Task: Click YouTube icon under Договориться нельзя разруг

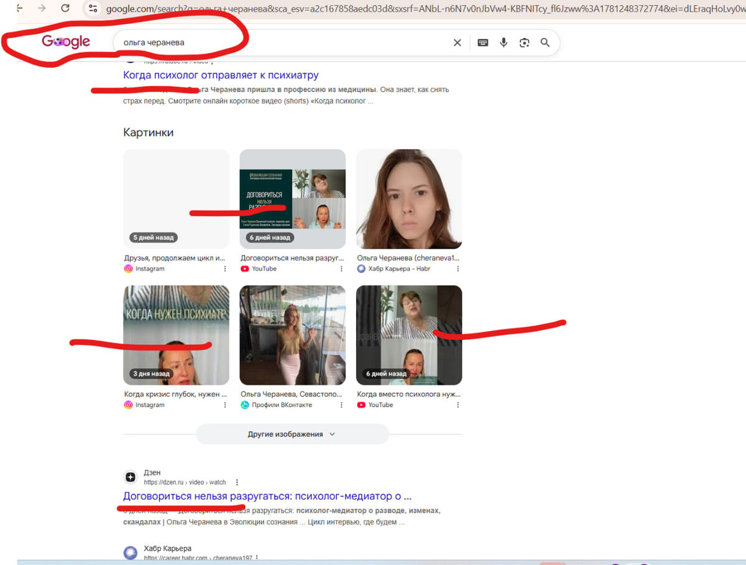Action: (x=245, y=269)
